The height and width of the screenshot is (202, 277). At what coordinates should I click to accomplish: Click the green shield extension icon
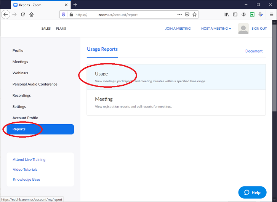[x=252, y=14]
